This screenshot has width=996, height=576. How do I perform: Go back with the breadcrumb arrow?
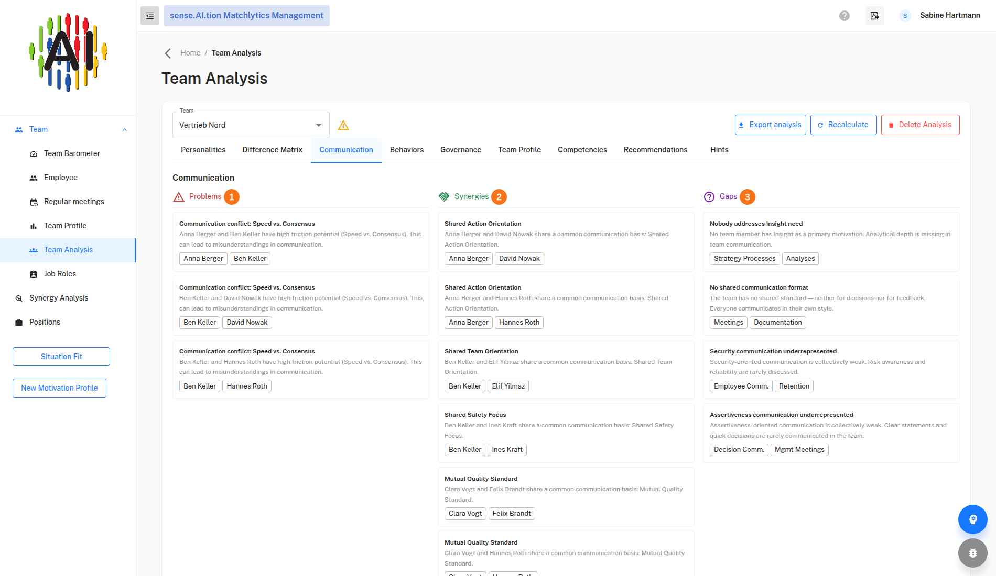pos(168,53)
